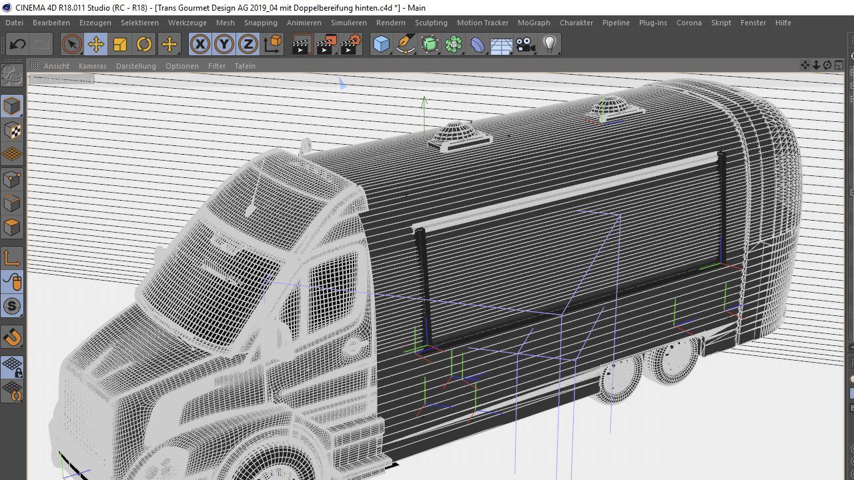
Task: Click the viewport orbit icon
Action: 827,65
